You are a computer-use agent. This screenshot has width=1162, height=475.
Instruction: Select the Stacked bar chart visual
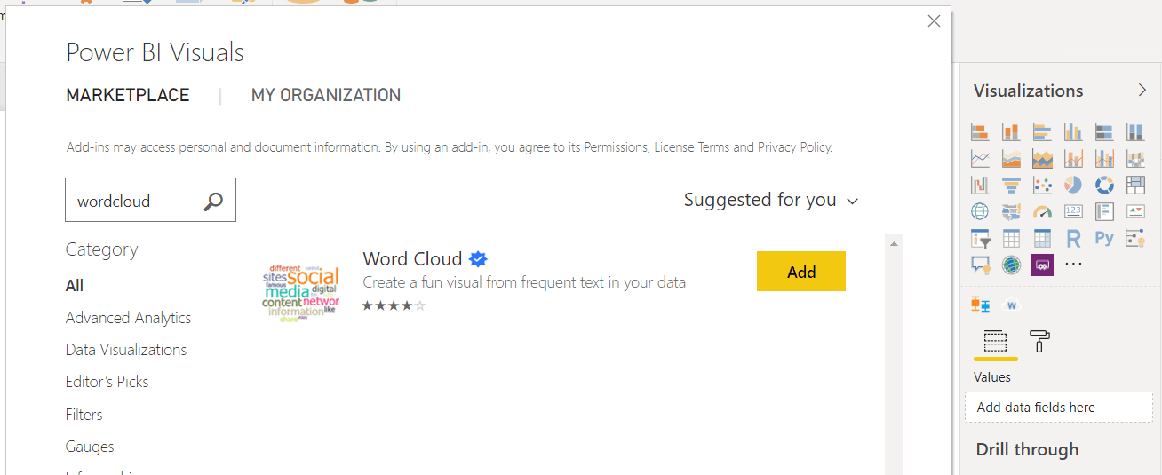(980, 132)
